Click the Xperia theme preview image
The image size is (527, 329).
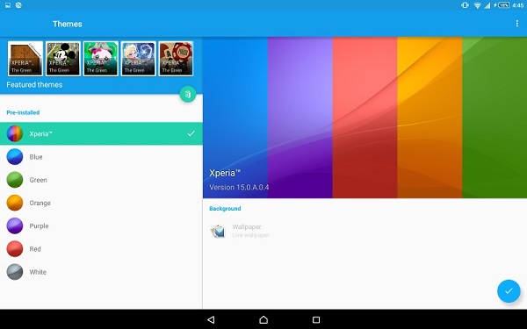coord(365,118)
